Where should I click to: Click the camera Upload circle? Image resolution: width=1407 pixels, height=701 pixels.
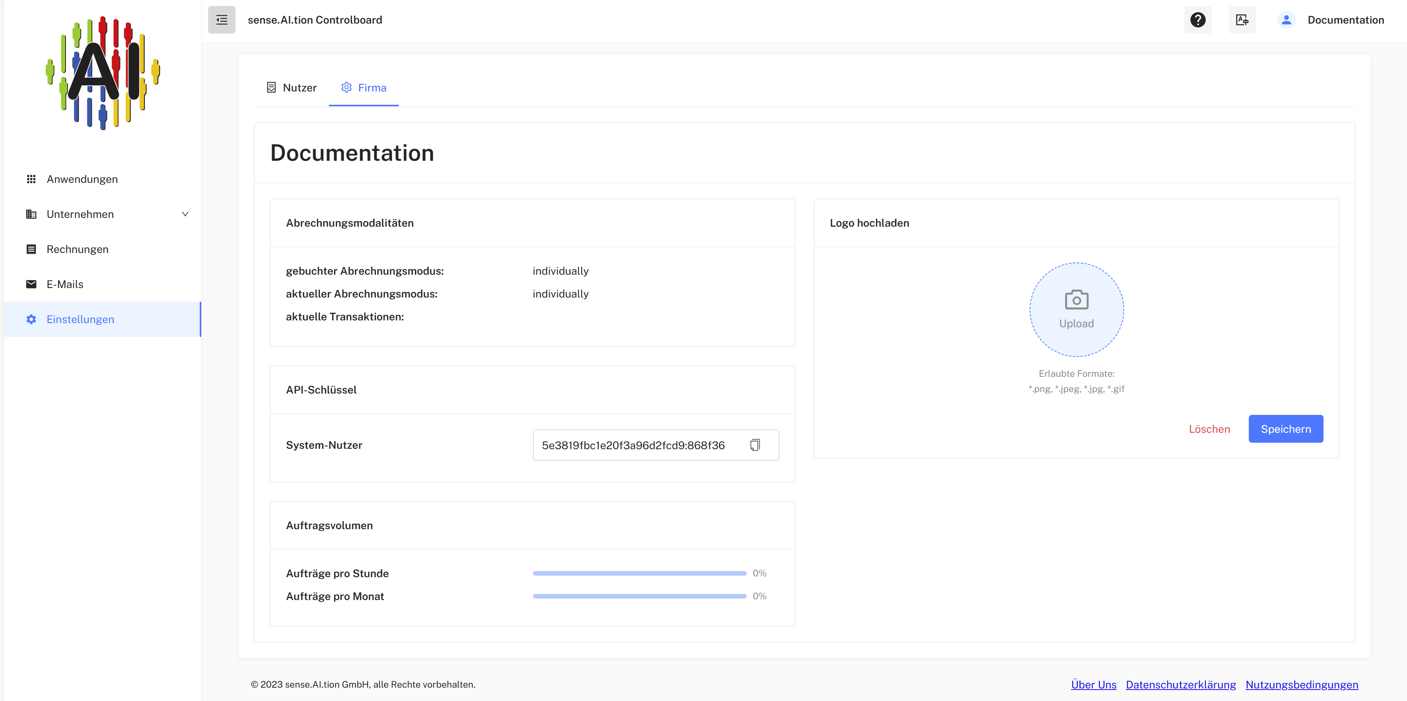point(1077,310)
